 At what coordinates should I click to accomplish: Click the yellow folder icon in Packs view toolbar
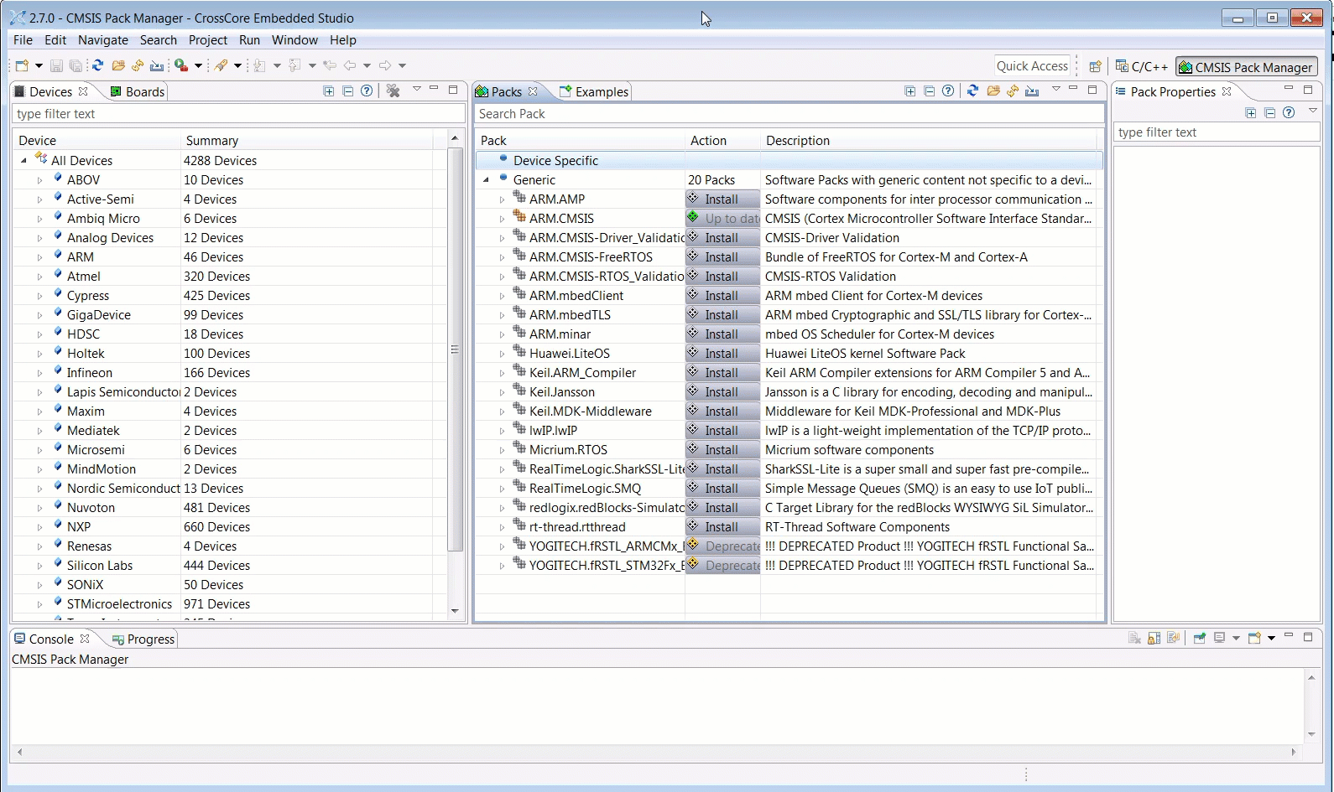point(993,91)
